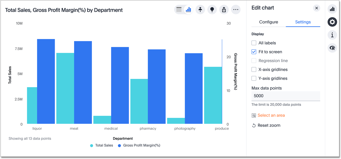Click the Total Sales legend color dot
341x159 pixels.
tap(92, 145)
